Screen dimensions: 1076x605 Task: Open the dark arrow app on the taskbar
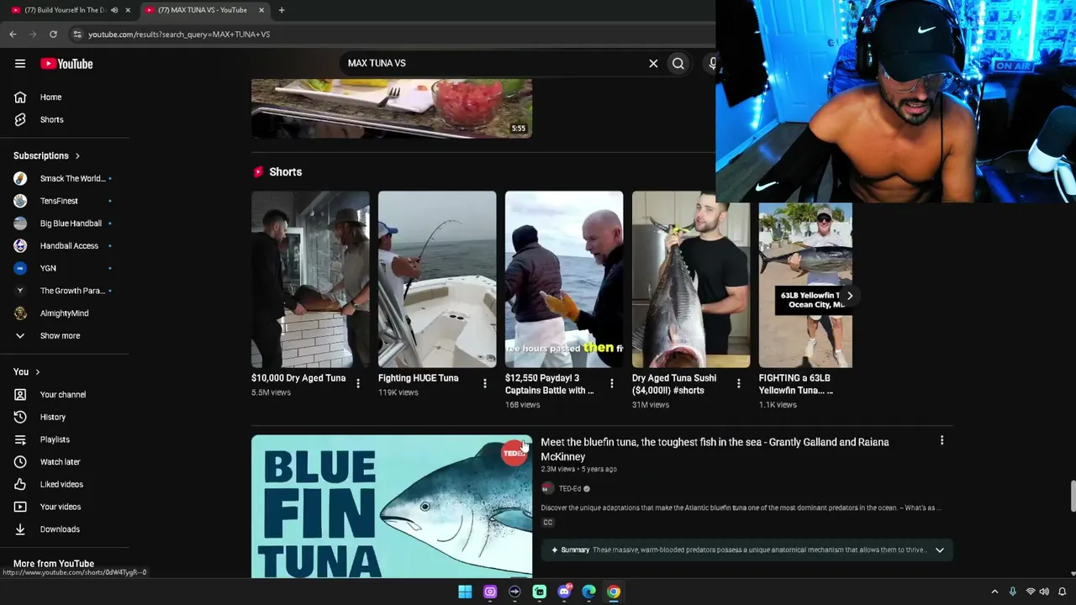click(514, 592)
